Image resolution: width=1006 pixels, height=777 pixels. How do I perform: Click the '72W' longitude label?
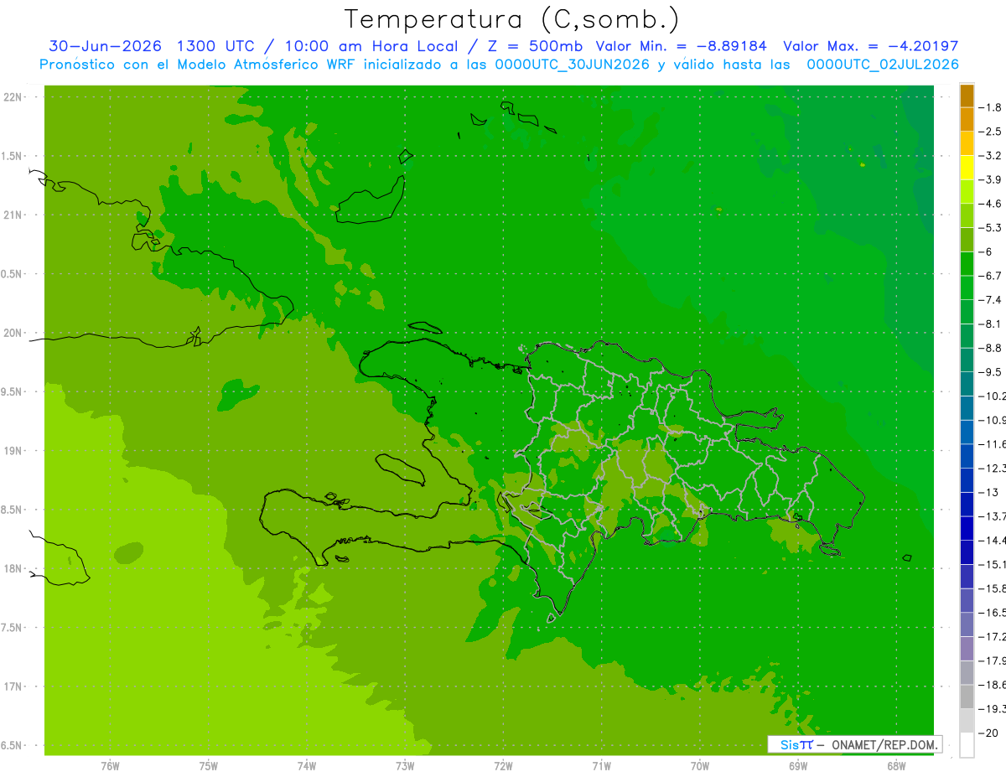coord(503,766)
